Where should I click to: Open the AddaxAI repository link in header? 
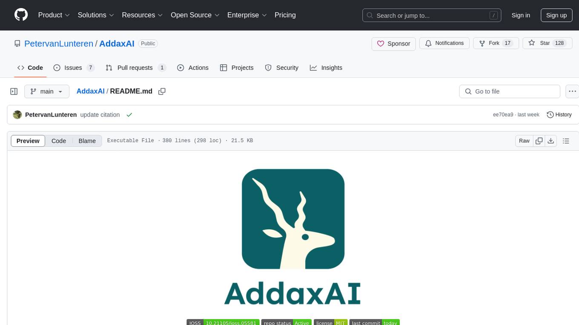pos(117,43)
